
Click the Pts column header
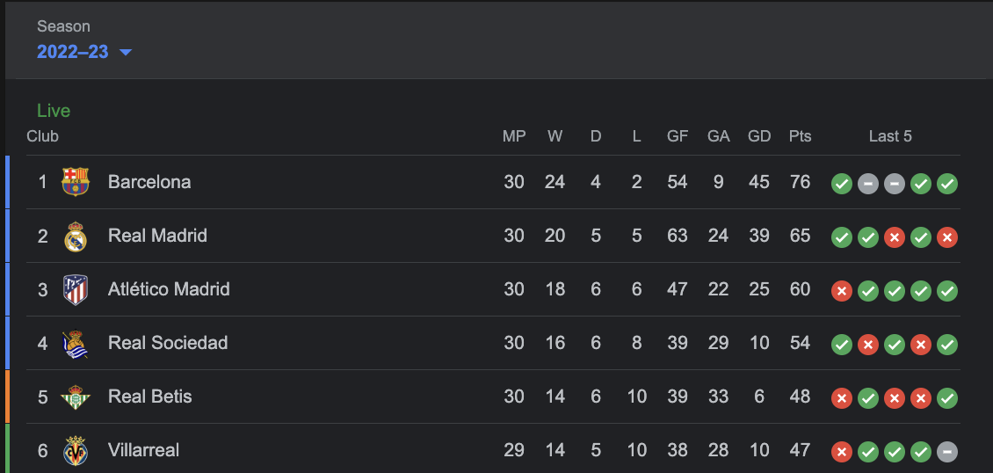(800, 136)
